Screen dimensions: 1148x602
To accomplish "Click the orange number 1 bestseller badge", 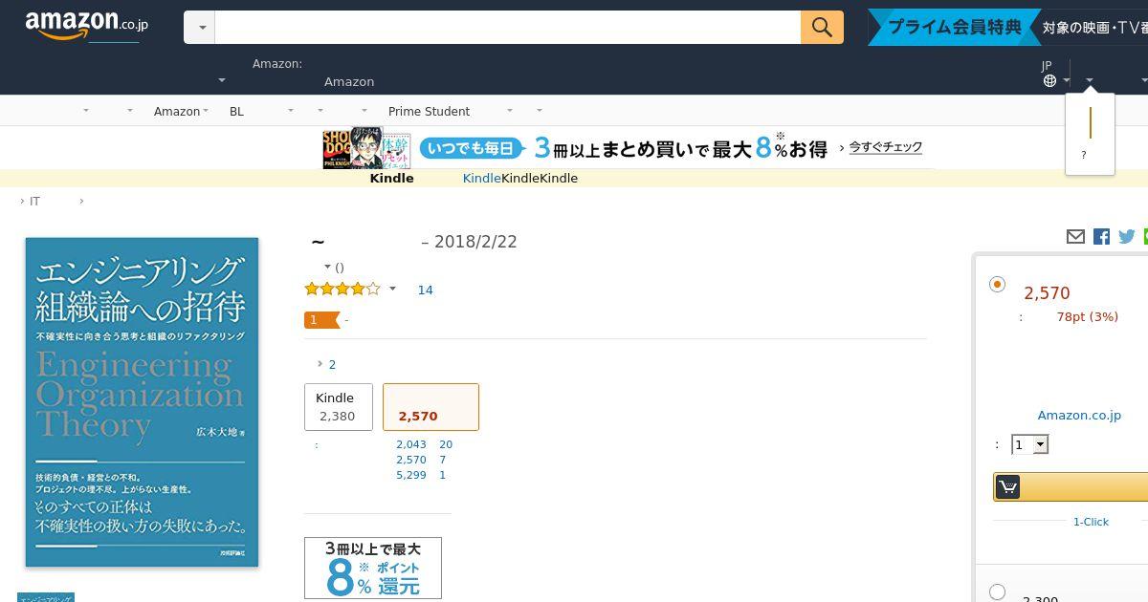I will (320, 319).
